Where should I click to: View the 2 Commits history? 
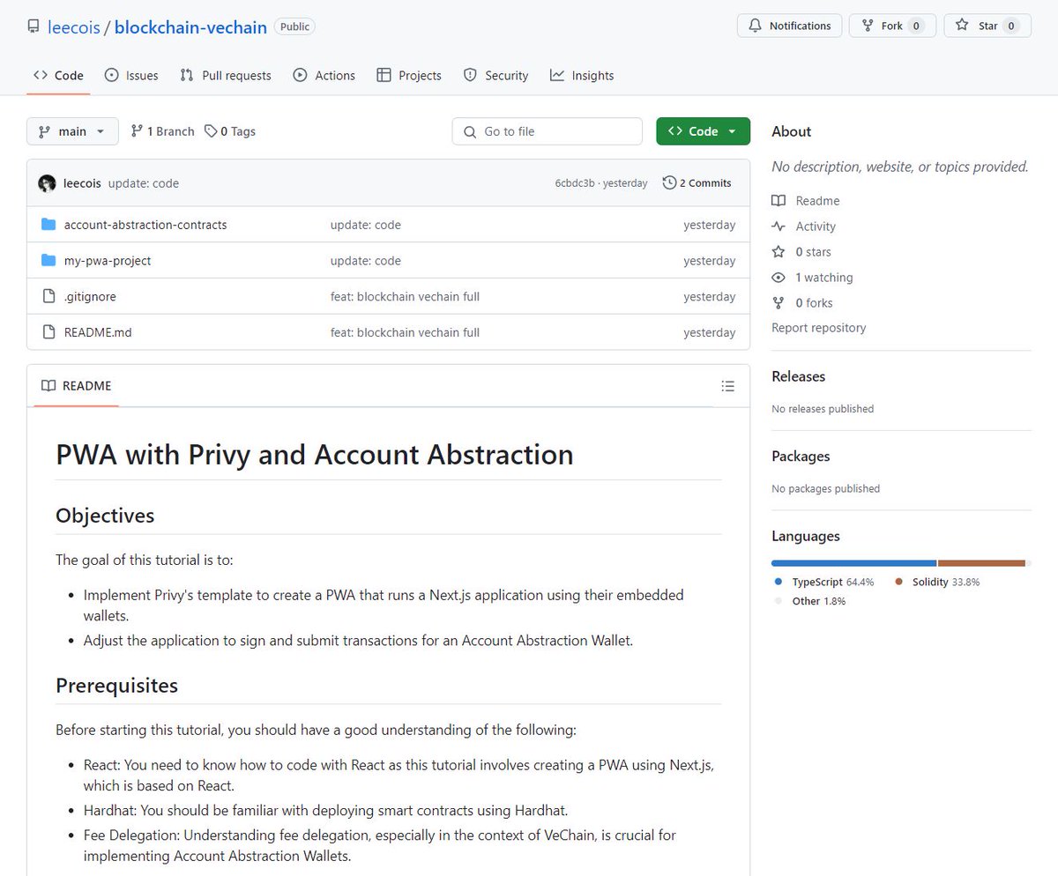point(697,183)
